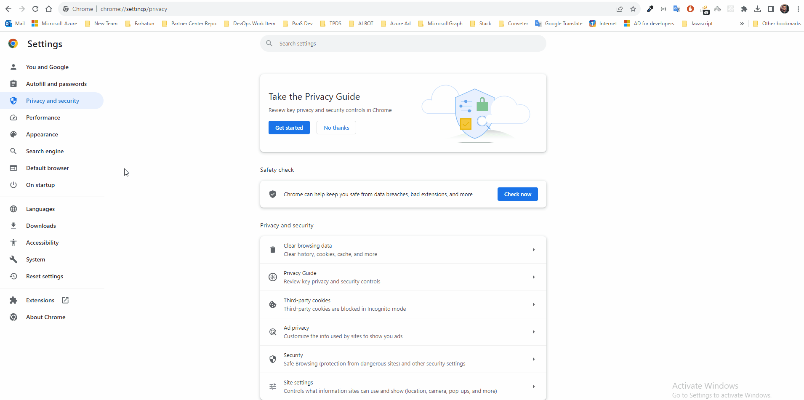Click the person icon for You and Google
804x400 pixels.
[13, 67]
